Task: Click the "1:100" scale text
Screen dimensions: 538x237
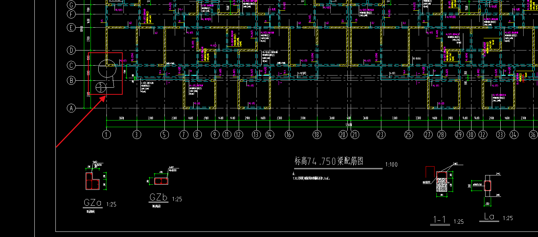Action: 391,164
